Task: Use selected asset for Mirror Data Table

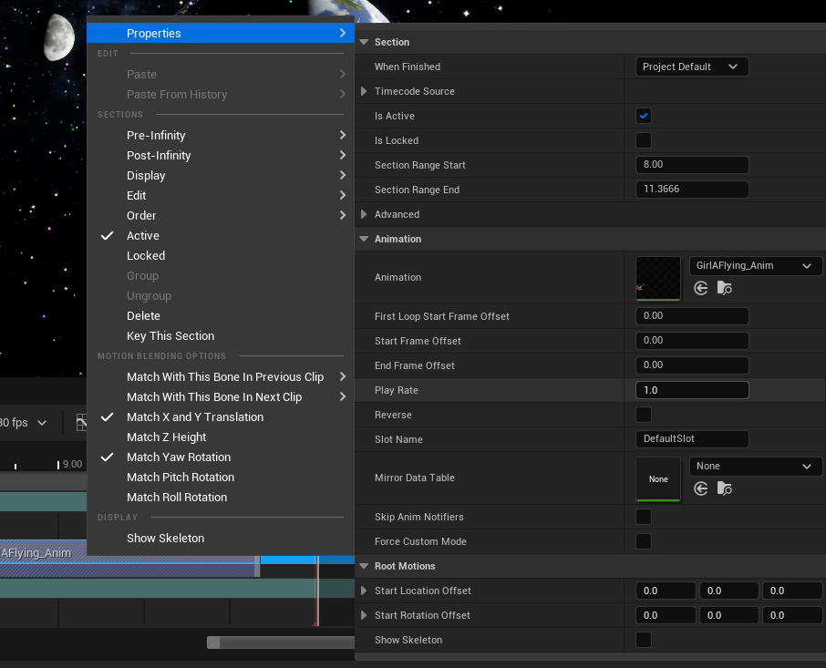Action: 700,488
